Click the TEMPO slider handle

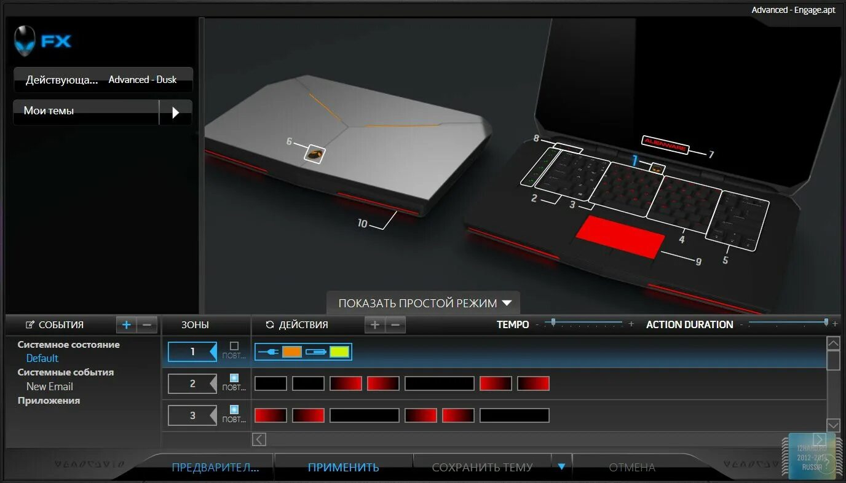click(553, 321)
